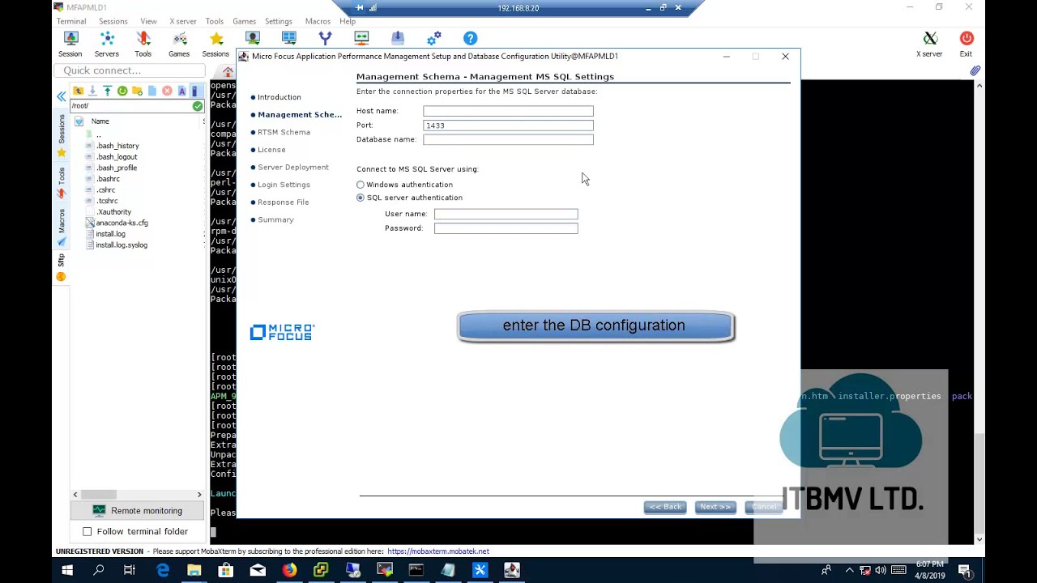
Task: Click the Remote monitoring button
Action: click(137, 511)
